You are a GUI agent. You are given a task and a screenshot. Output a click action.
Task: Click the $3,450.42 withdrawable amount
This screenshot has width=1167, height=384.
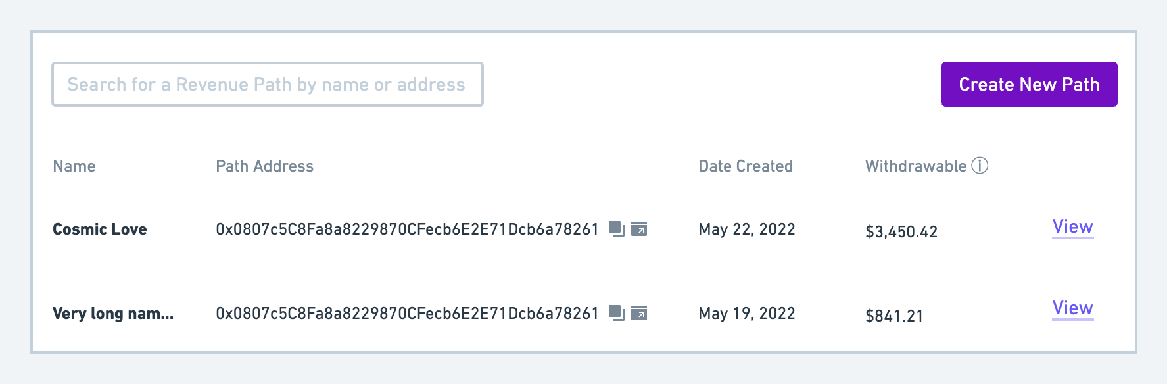click(901, 232)
